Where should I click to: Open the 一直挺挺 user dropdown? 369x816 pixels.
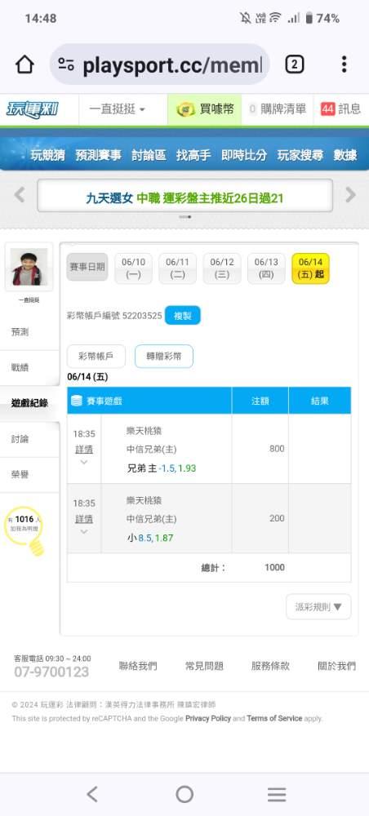click(118, 109)
